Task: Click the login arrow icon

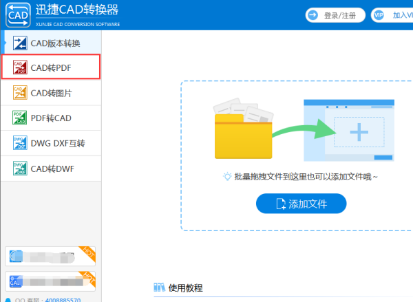Action: coord(313,15)
